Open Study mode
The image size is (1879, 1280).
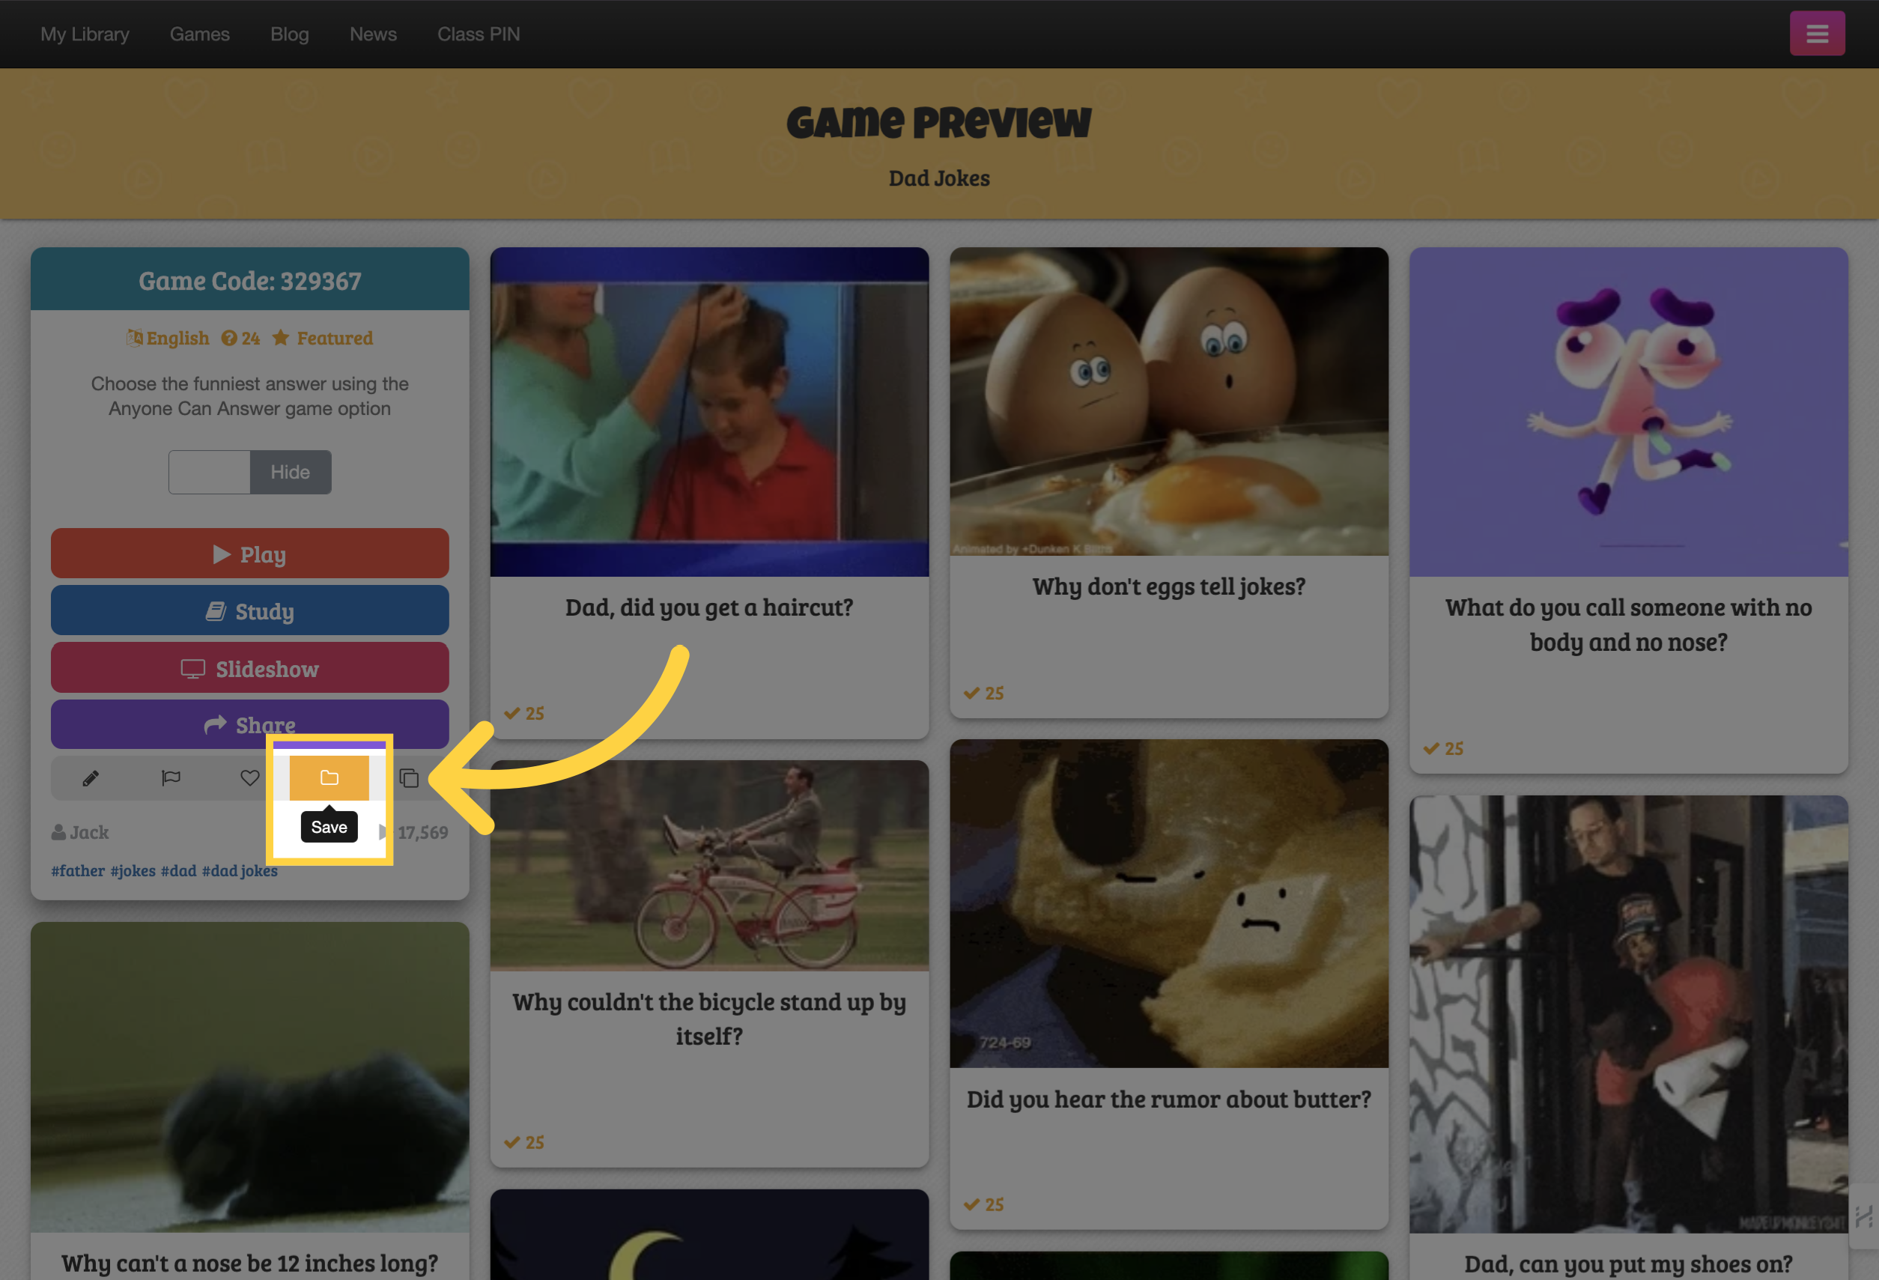click(x=250, y=611)
